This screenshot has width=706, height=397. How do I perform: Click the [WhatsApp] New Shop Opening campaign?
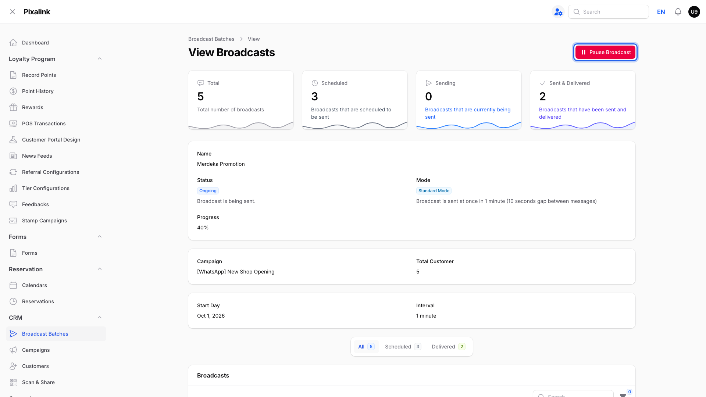tap(236, 272)
